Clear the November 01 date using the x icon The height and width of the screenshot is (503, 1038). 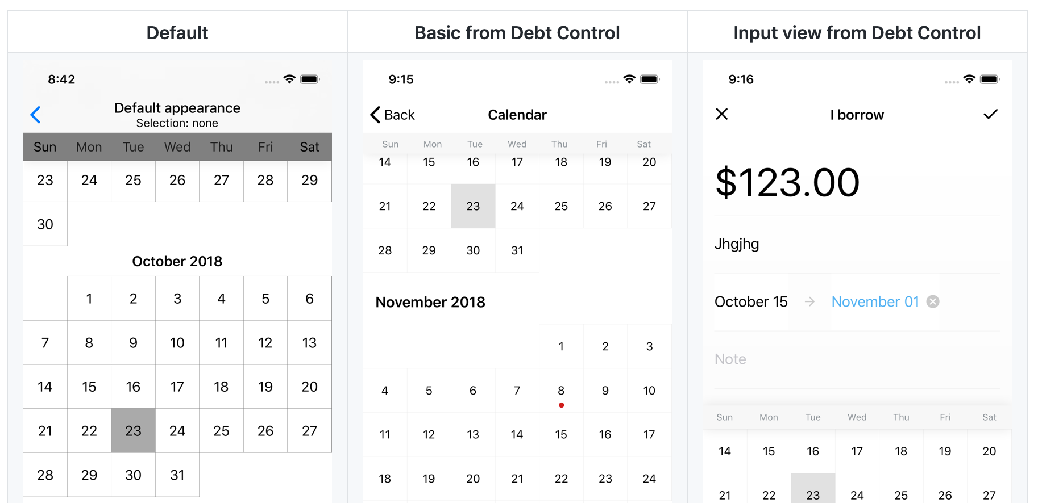(x=932, y=301)
